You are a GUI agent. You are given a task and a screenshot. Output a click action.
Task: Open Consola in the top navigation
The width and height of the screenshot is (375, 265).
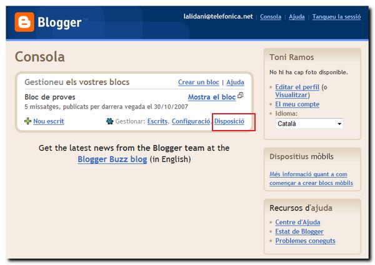(271, 17)
